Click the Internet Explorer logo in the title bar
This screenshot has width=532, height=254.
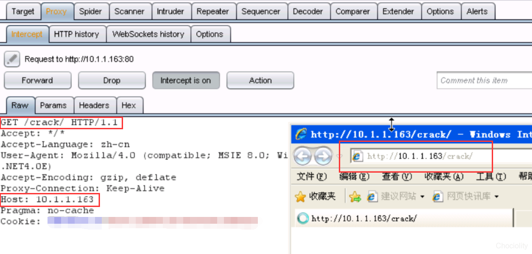click(x=300, y=134)
